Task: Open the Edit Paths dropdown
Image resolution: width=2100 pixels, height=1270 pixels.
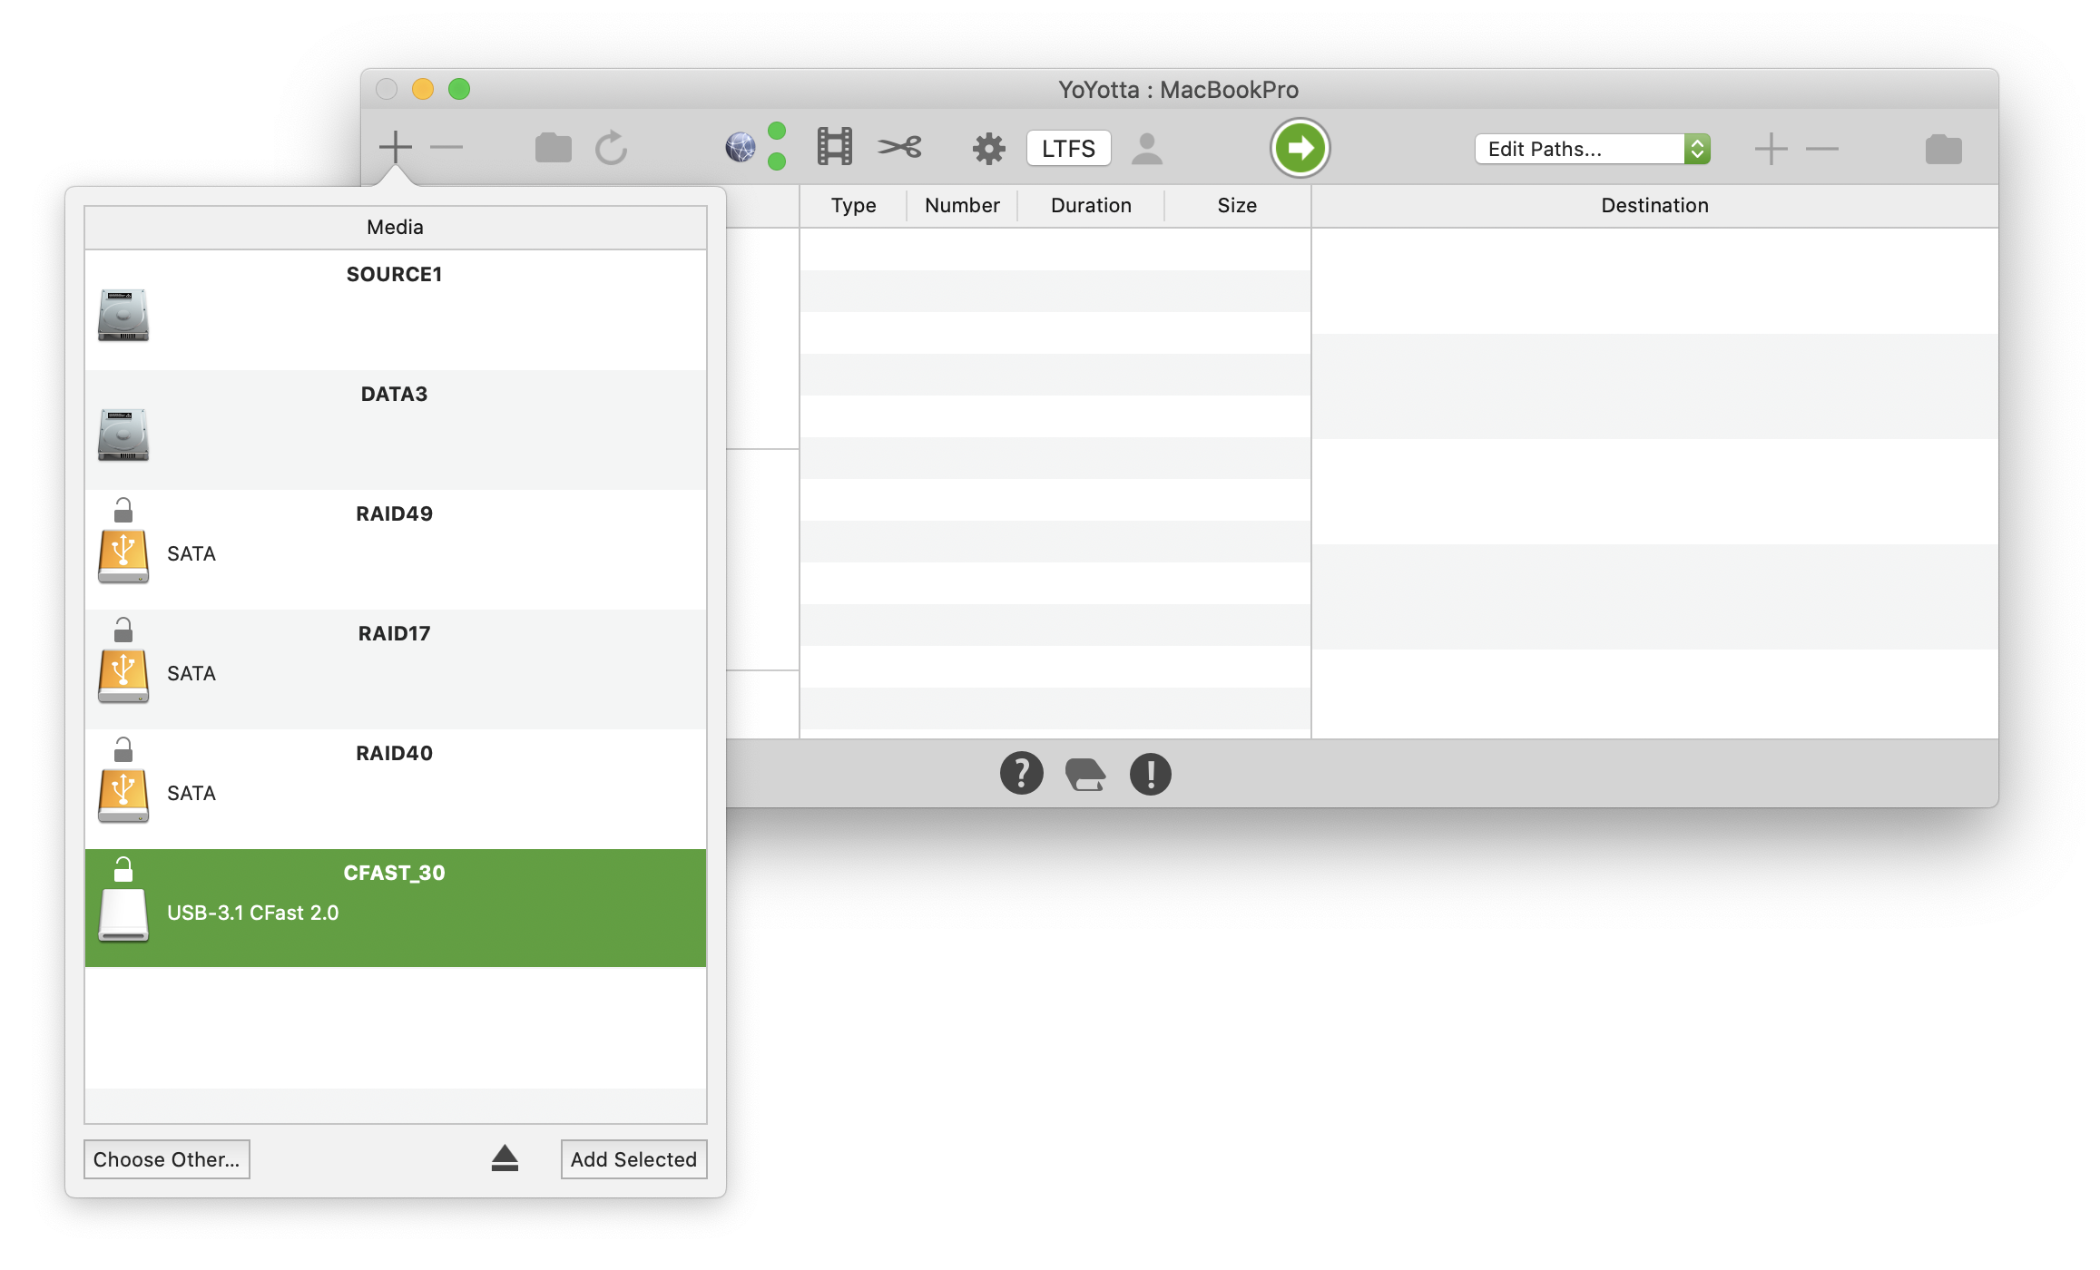Action: (1593, 149)
